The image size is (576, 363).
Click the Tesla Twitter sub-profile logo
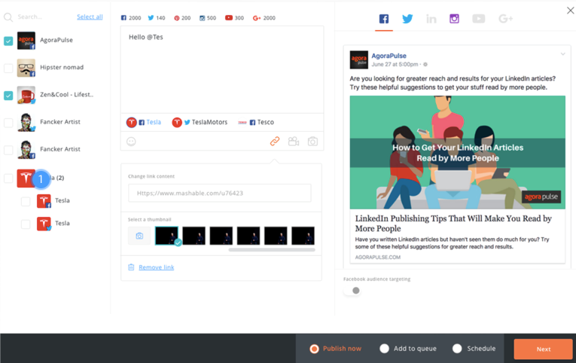[x=44, y=224]
